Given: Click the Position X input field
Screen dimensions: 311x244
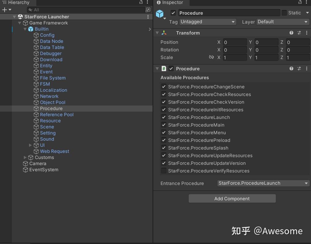Looking at the screenshot, I should tap(235, 42).
